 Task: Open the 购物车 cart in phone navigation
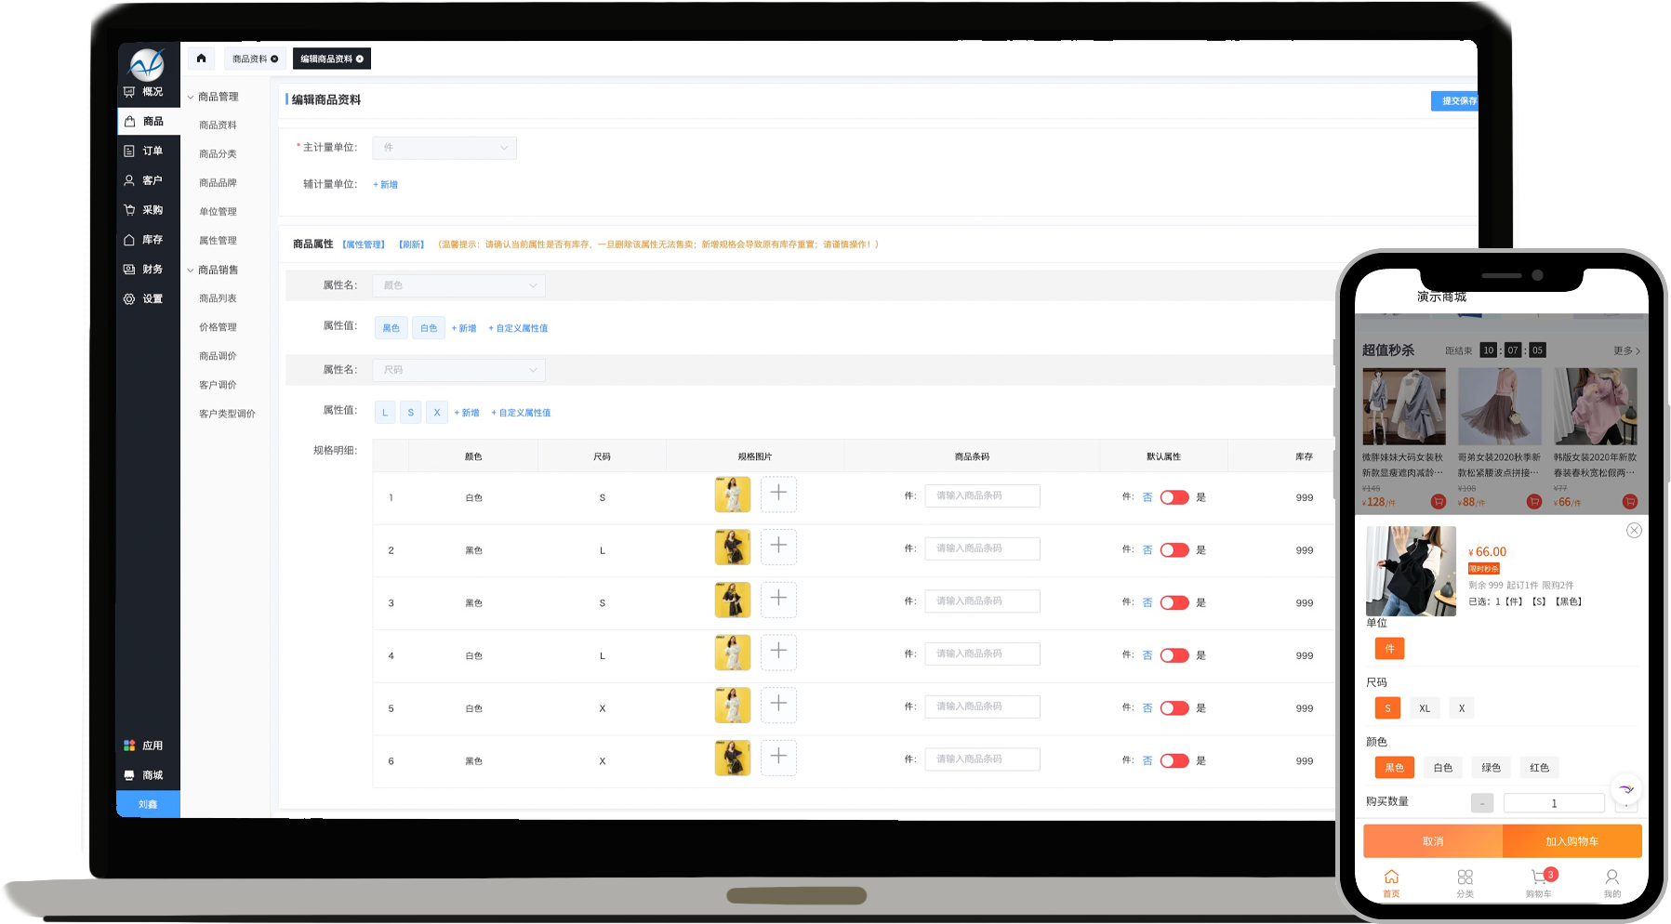tap(1539, 882)
